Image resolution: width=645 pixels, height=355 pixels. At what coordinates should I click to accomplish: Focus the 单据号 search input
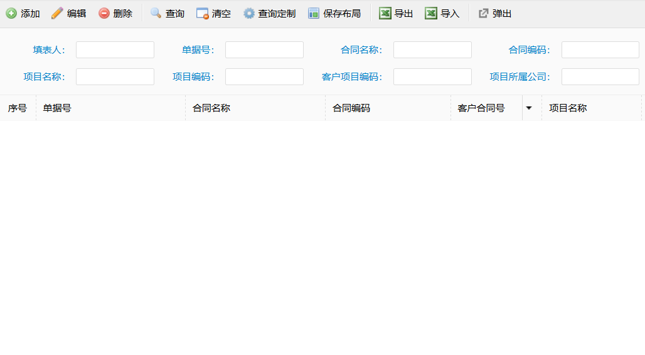265,49
